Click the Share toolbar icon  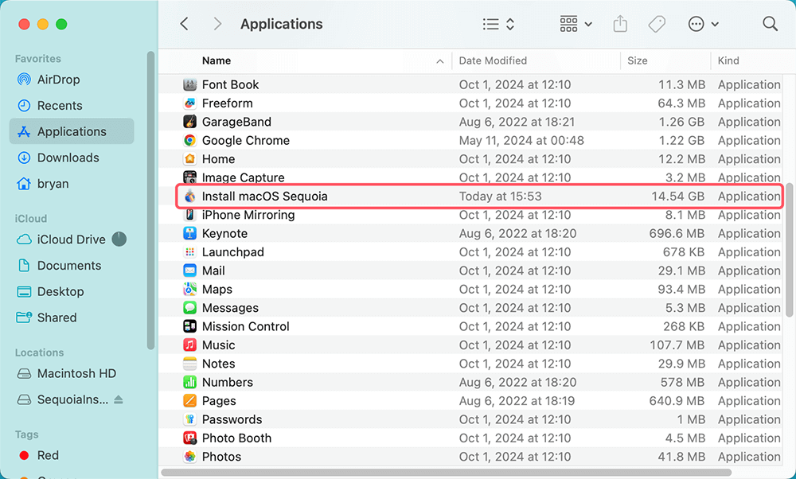point(620,23)
